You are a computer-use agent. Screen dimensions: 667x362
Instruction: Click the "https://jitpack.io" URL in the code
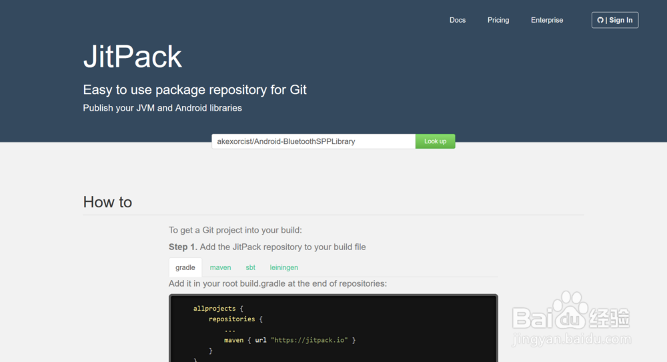[309, 340]
